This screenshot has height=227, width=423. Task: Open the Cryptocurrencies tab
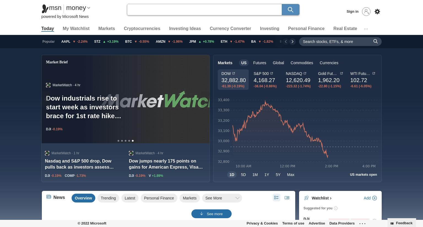pyautogui.click(x=142, y=29)
